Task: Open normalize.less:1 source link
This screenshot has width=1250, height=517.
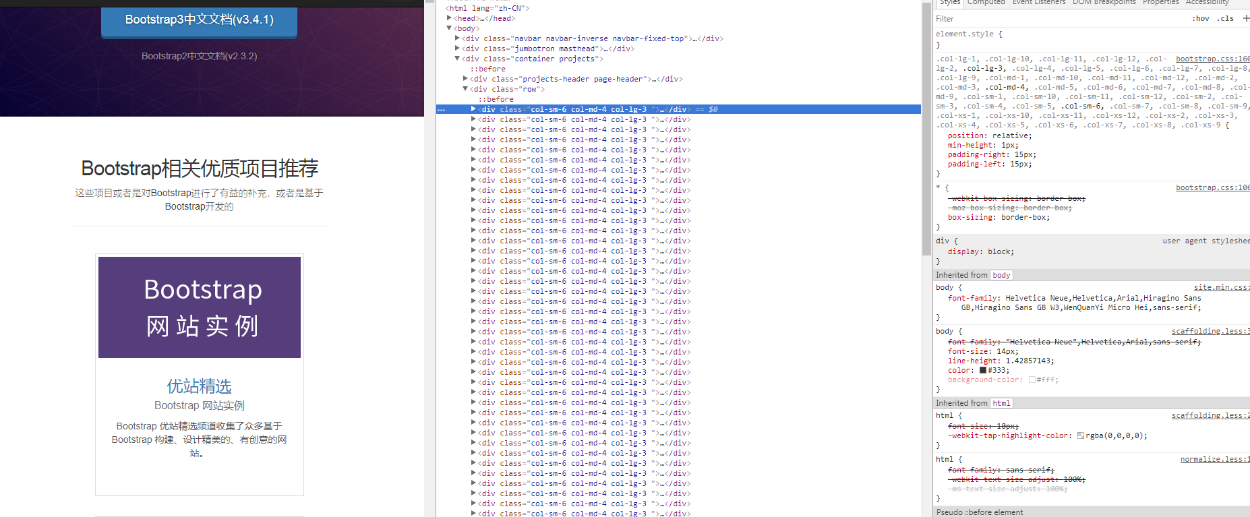Action: coord(1215,459)
